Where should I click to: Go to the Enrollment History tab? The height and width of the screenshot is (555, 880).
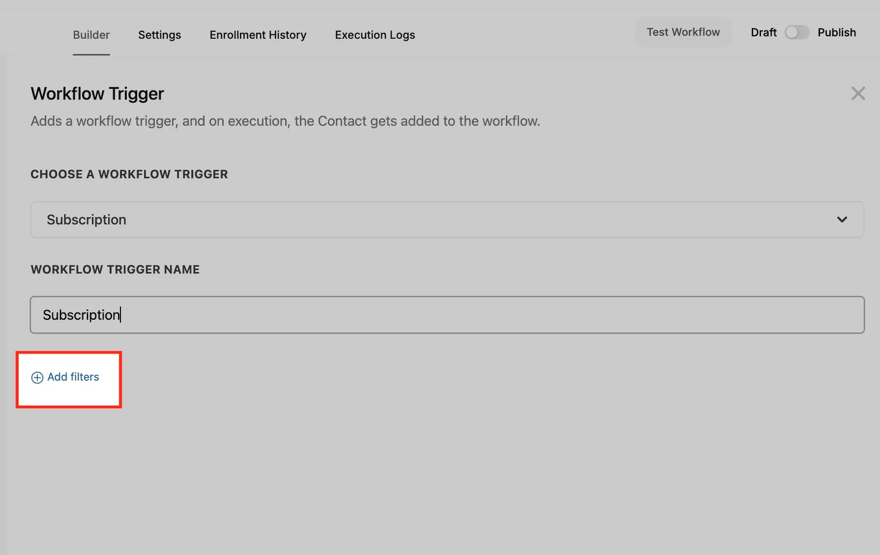258,35
